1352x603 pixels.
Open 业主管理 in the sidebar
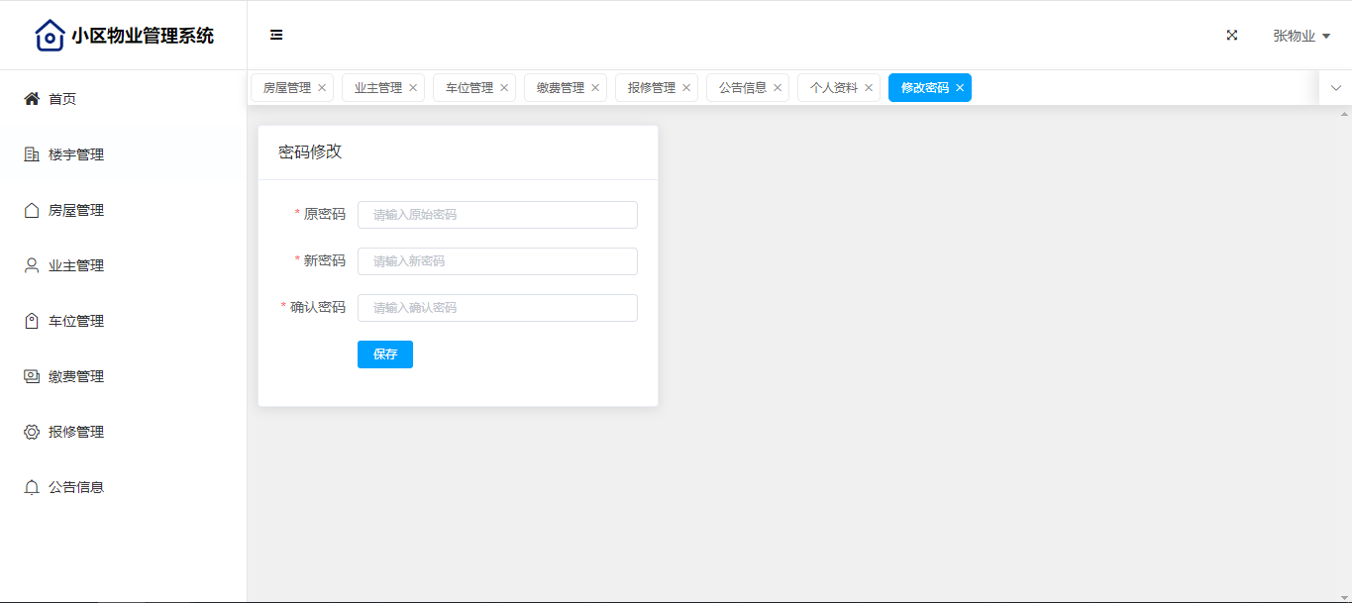tap(123, 265)
